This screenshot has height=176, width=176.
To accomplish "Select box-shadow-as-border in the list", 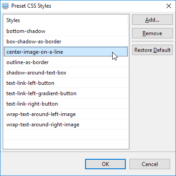I will (66, 42).
